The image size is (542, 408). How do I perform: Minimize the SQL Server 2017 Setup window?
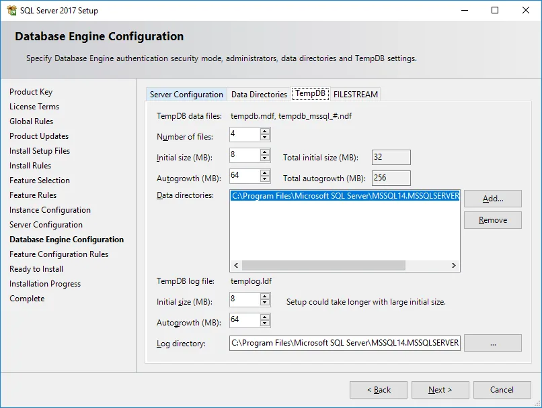coord(465,10)
